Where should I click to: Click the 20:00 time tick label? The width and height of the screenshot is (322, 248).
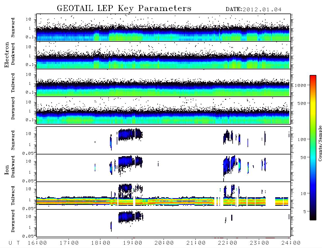[164, 243]
